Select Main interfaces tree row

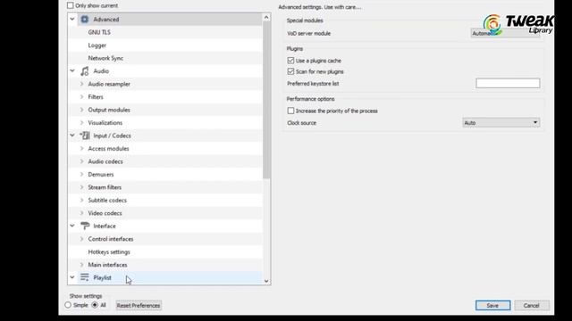click(164, 265)
